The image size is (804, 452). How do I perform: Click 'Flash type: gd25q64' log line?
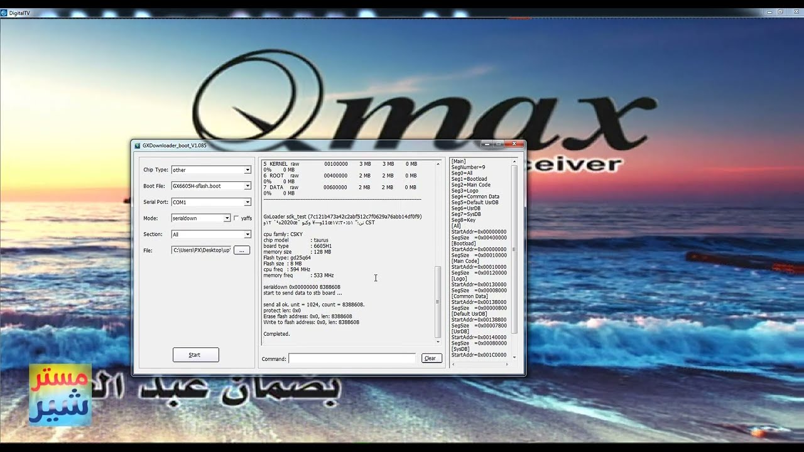[x=287, y=258]
